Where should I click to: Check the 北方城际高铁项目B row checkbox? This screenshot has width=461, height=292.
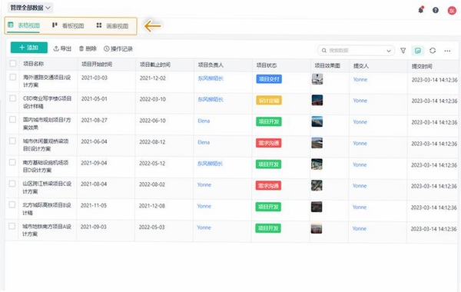pyautogui.click(x=12, y=204)
